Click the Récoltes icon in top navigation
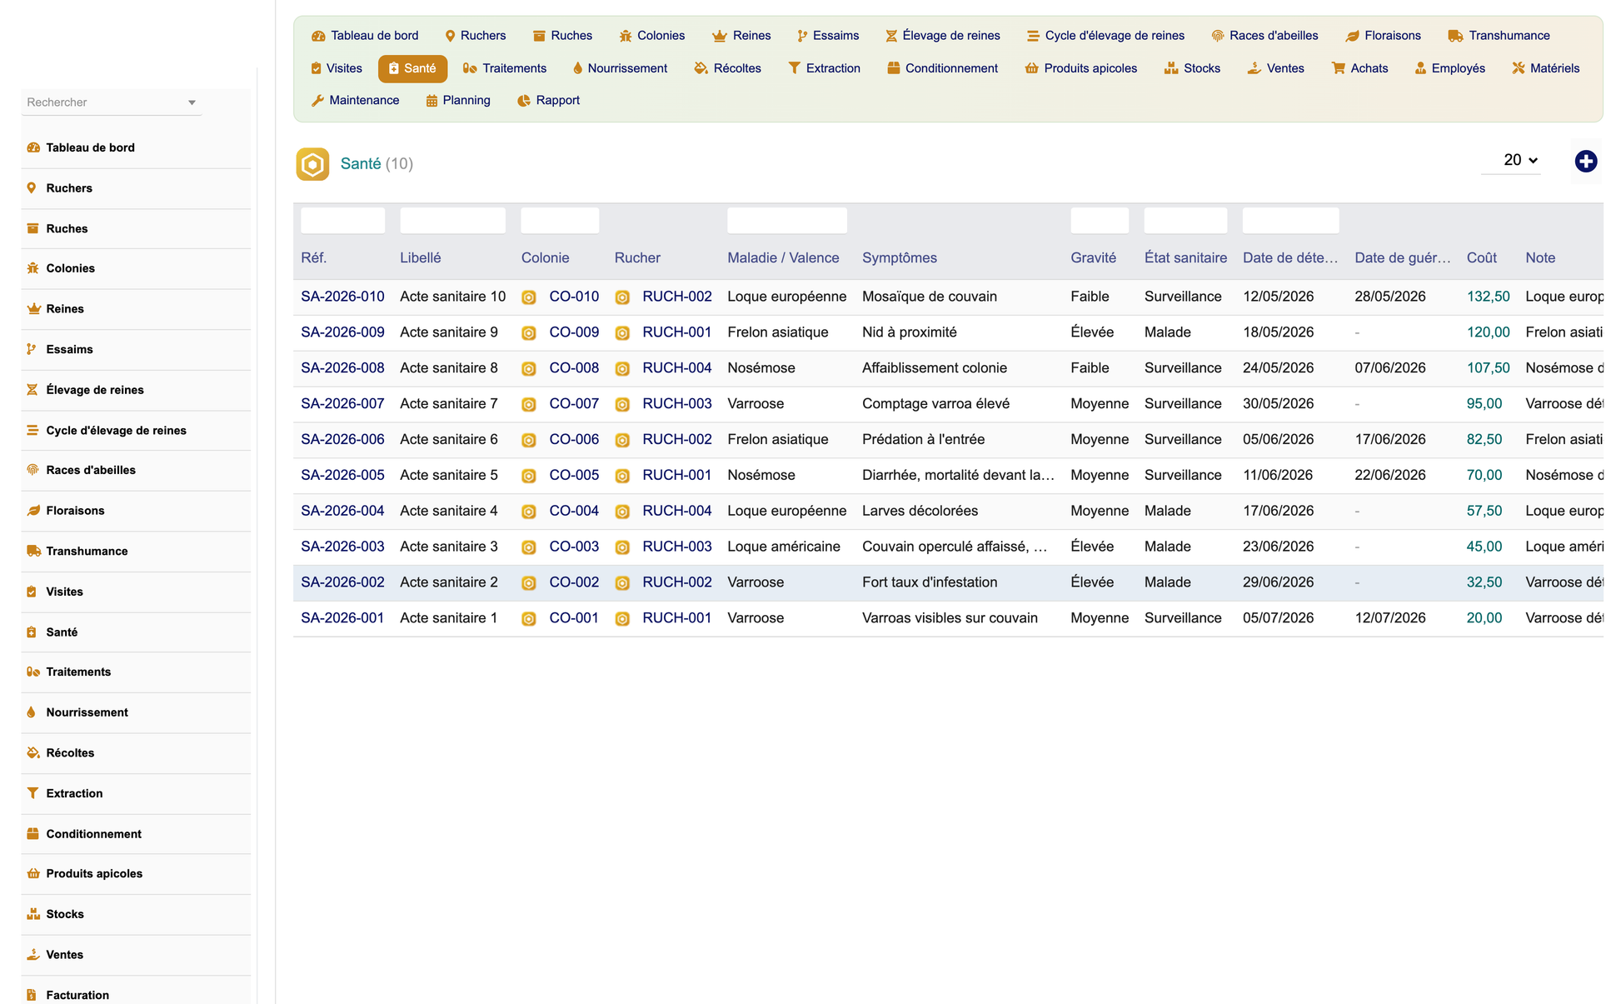This screenshot has width=1621, height=1004. click(x=701, y=68)
